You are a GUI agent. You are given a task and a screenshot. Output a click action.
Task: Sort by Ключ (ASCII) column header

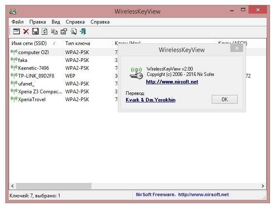tap(241, 42)
